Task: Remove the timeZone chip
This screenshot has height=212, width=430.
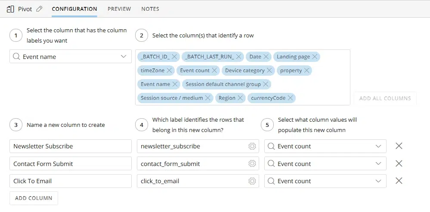Action: pos(169,71)
